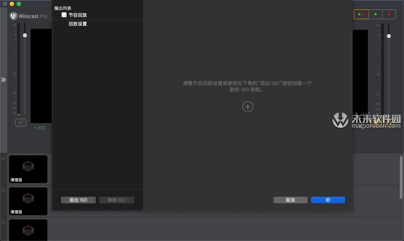Select the combined preview and live view icon
Image resolution: width=404 pixels, height=241 pixels.
point(361,14)
